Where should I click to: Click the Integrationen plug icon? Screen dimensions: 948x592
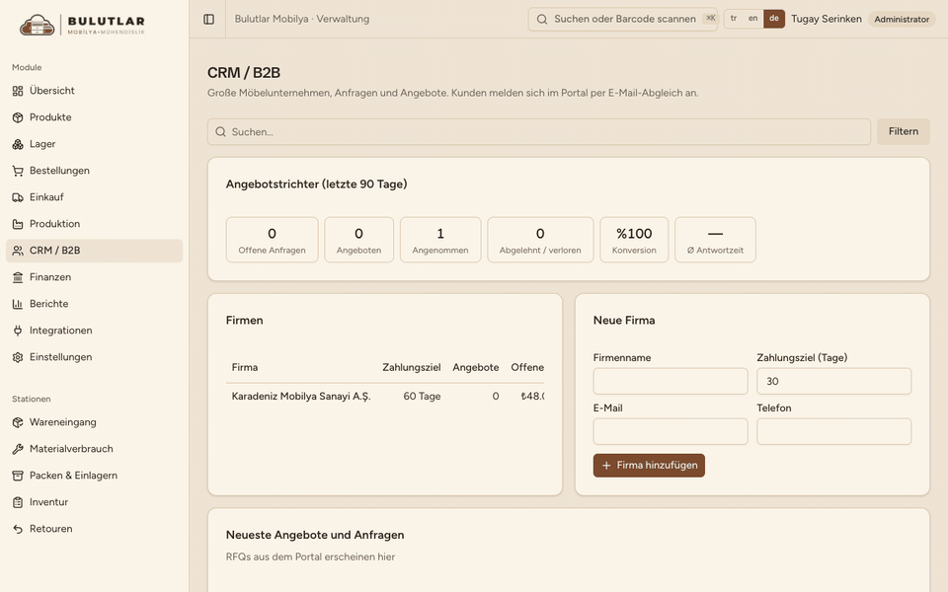[18, 331]
